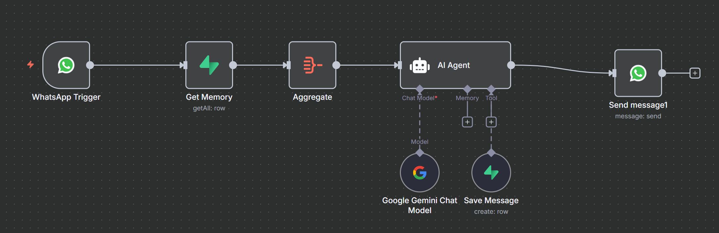Add a node after Send message1
The width and height of the screenshot is (719, 233).
point(695,73)
